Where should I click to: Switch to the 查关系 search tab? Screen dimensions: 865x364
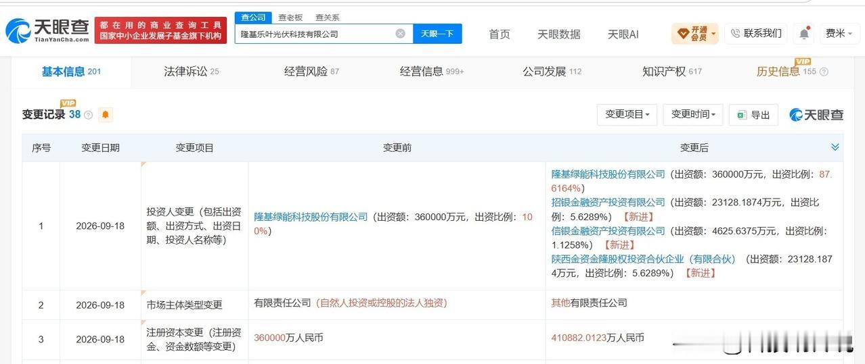(327, 18)
